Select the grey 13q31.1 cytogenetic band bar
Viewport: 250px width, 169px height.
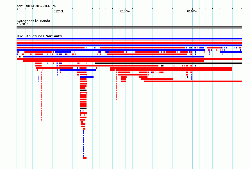point(129,27)
